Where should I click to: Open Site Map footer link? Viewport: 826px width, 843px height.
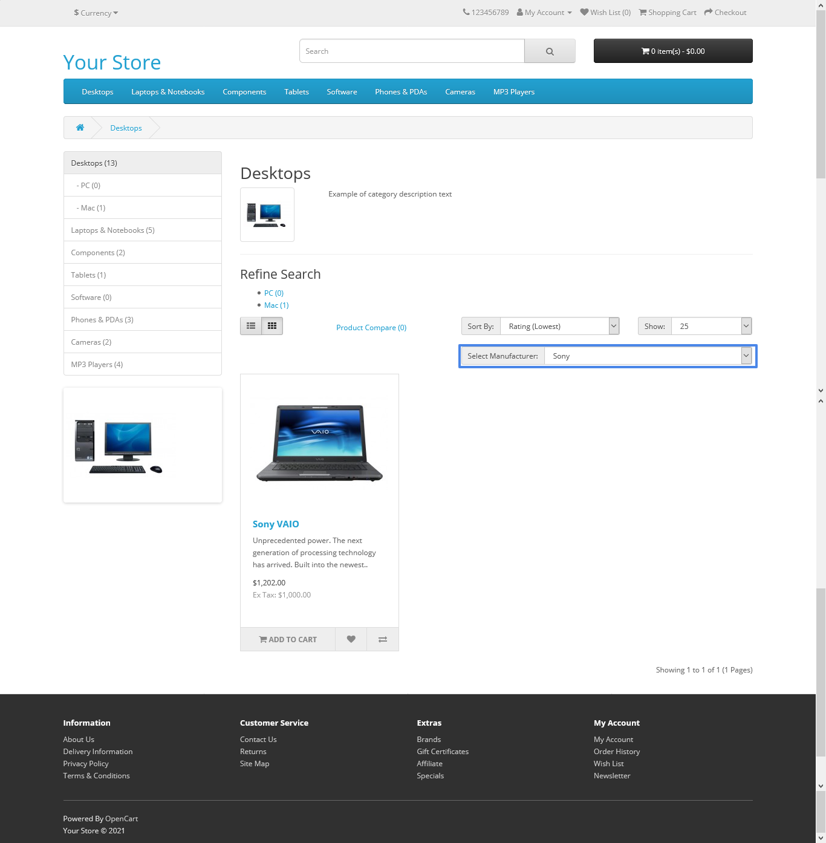pyautogui.click(x=255, y=764)
